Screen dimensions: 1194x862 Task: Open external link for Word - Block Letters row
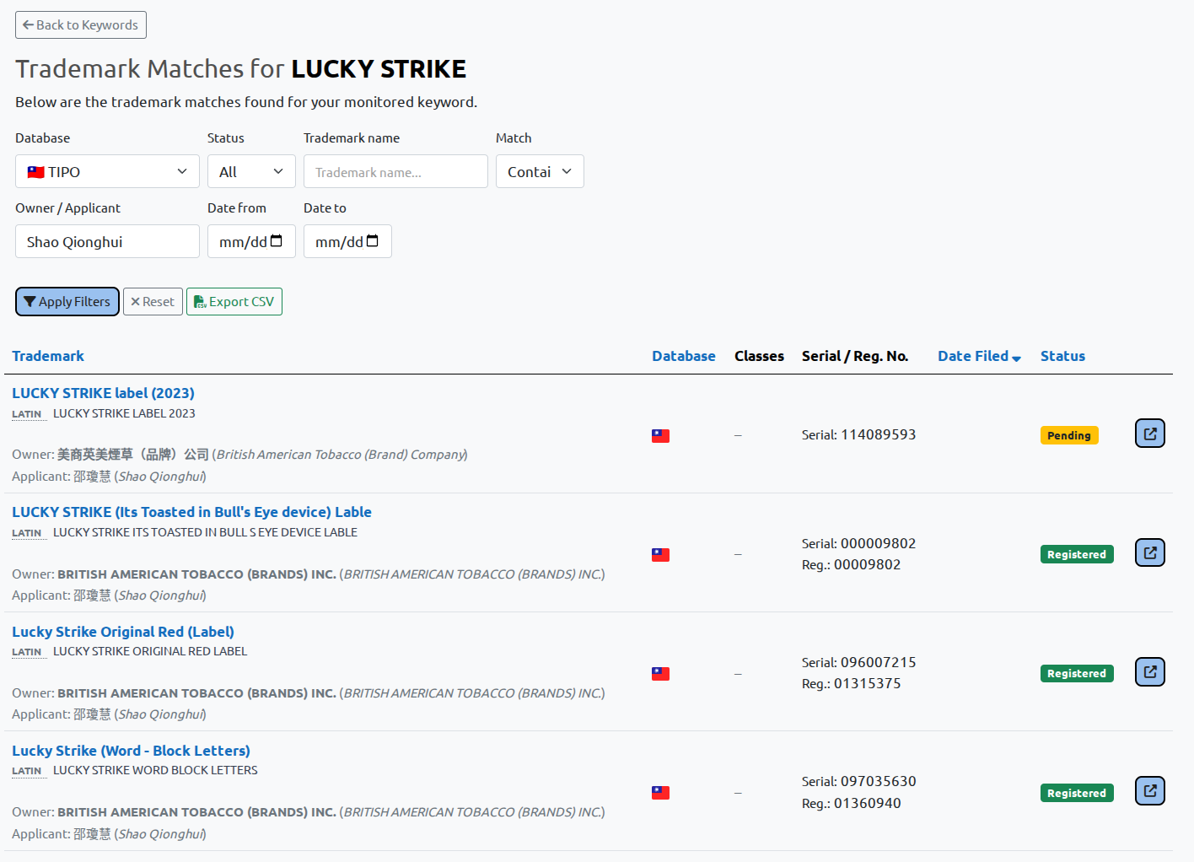click(x=1149, y=791)
